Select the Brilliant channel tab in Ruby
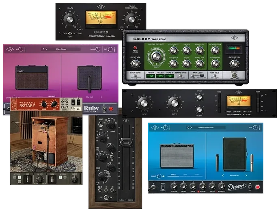Viewport: 280px width, 212px height. click(52, 96)
